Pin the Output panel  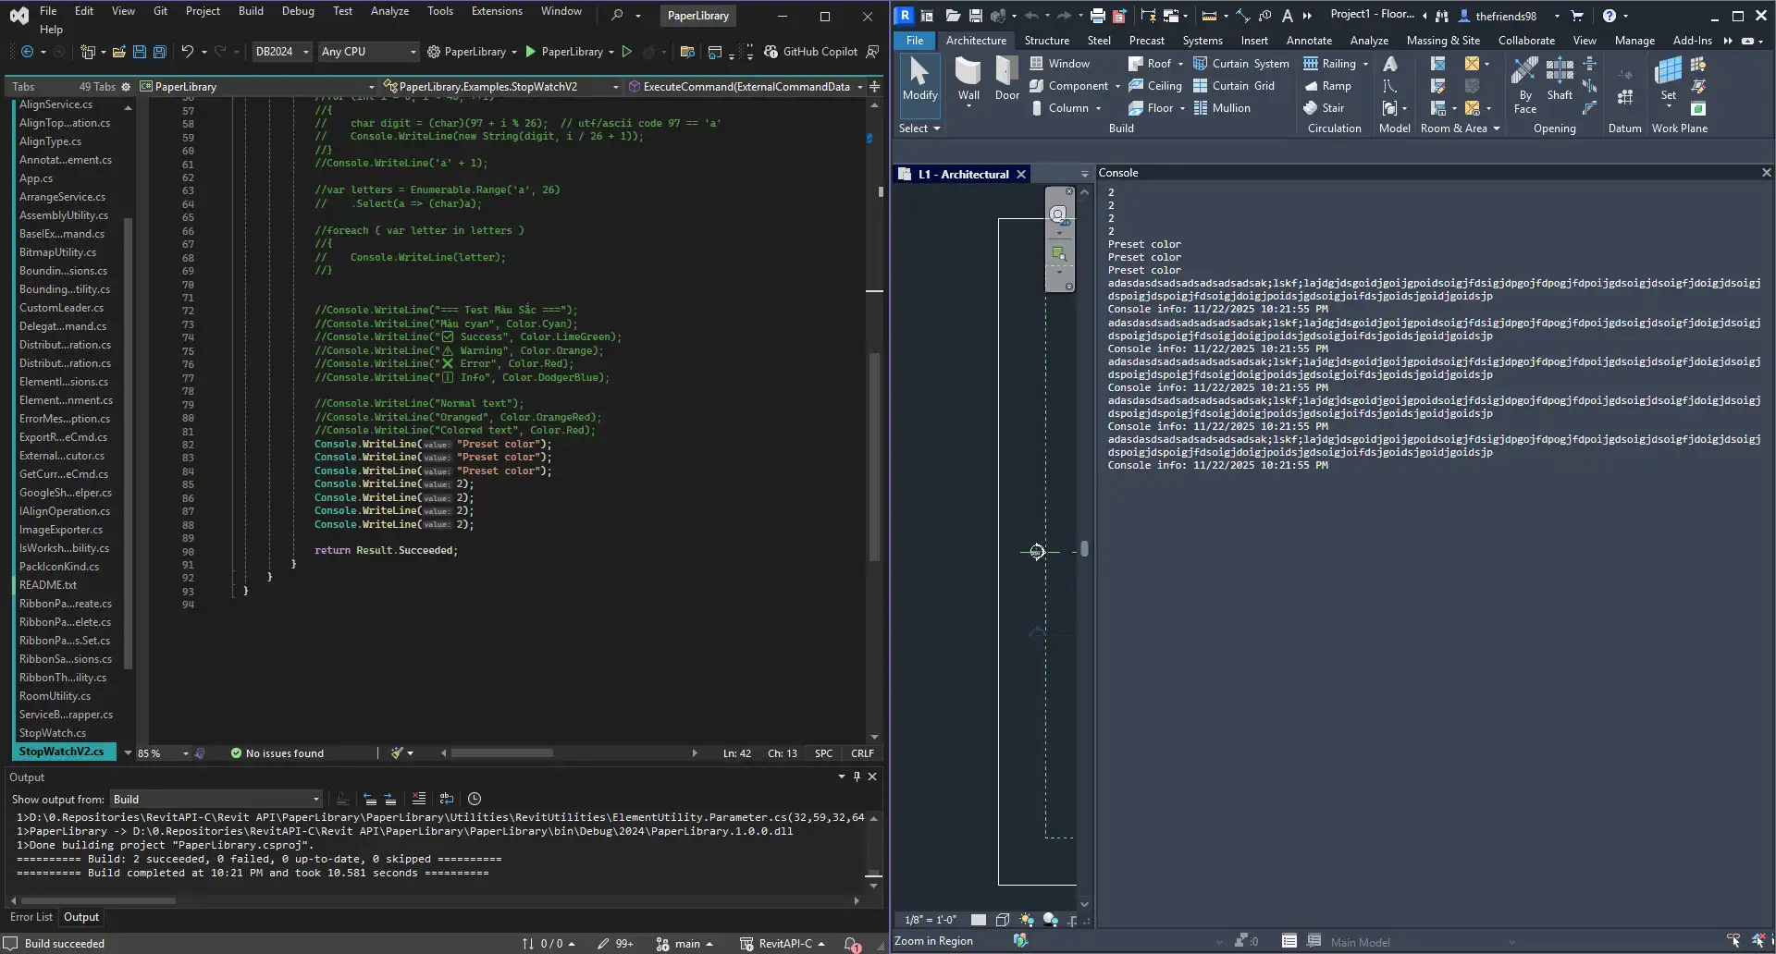tap(856, 777)
